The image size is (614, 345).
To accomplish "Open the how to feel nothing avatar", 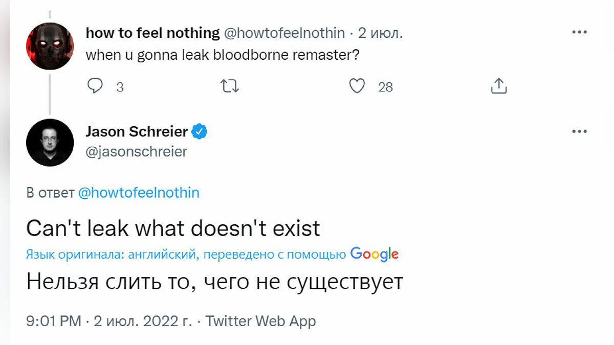I will coord(50,46).
